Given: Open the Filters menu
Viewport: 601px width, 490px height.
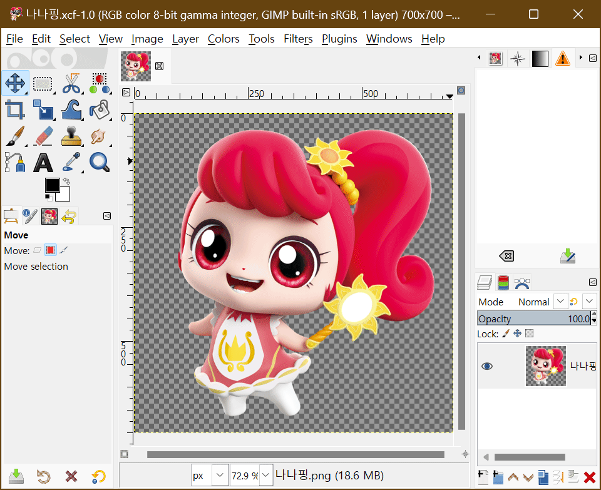Looking at the screenshot, I should [x=298, y=39].
